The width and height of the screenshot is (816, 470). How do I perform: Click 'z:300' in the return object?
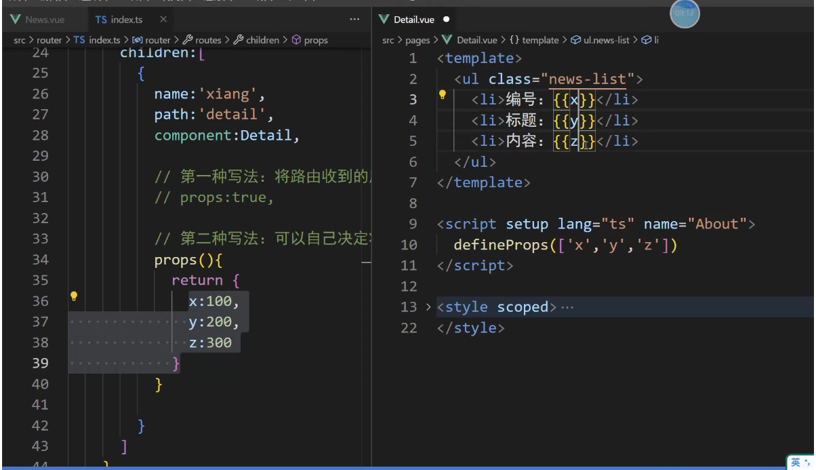[x=210, y=342]
